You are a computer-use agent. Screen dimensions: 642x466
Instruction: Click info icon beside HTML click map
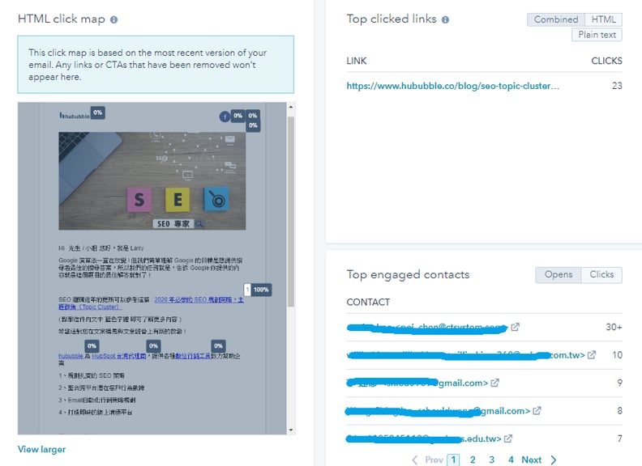point(113,19)
